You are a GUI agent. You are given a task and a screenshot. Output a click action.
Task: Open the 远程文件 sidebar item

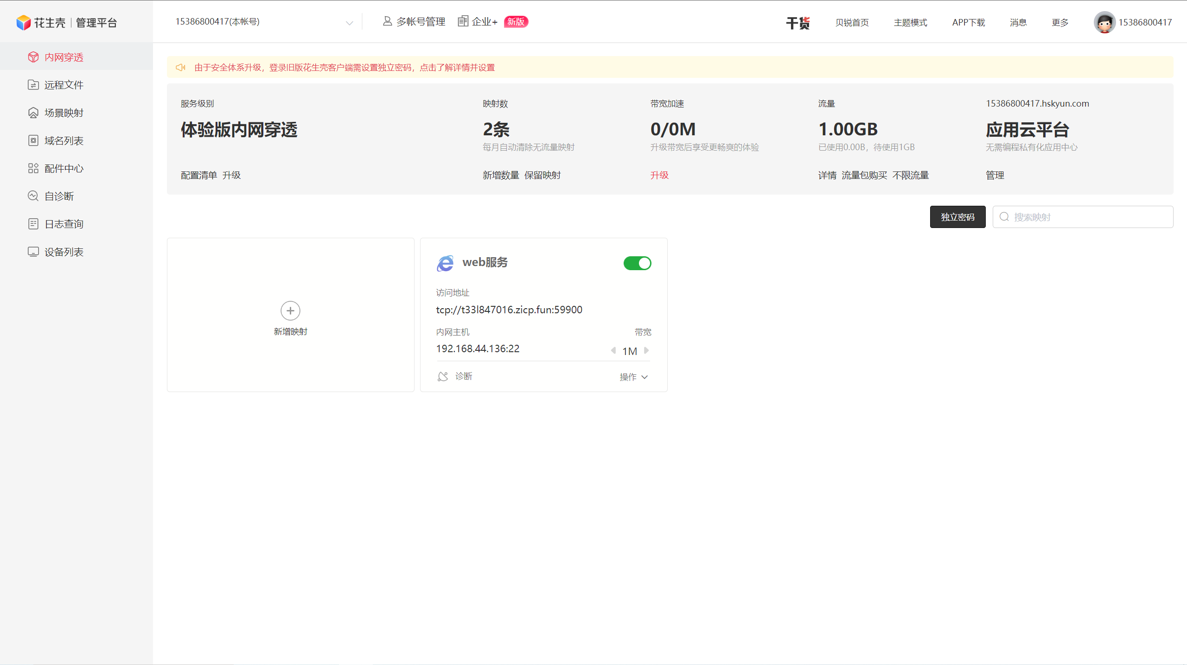[x=64, y=85]
